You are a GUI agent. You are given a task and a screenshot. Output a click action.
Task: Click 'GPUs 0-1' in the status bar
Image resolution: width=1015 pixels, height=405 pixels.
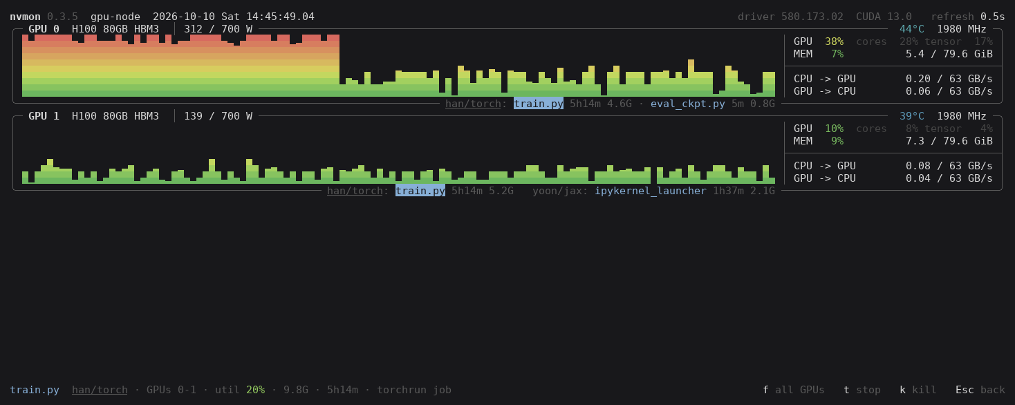[171, 390]
